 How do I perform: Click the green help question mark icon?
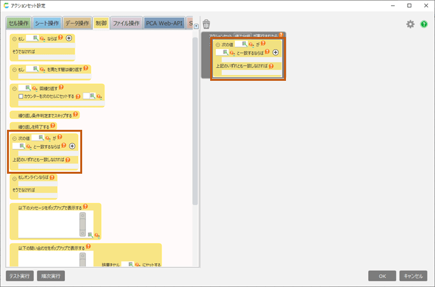424,24
